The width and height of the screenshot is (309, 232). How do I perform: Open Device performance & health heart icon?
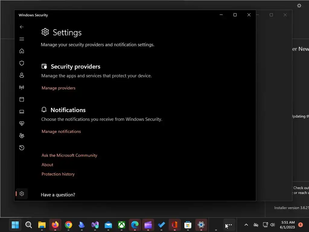point(22,124)
